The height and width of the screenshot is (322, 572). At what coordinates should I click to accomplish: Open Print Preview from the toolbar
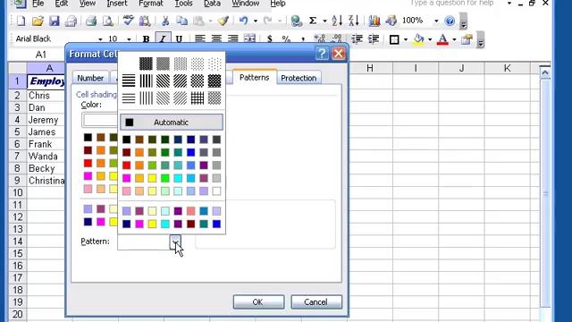[107, 21]
